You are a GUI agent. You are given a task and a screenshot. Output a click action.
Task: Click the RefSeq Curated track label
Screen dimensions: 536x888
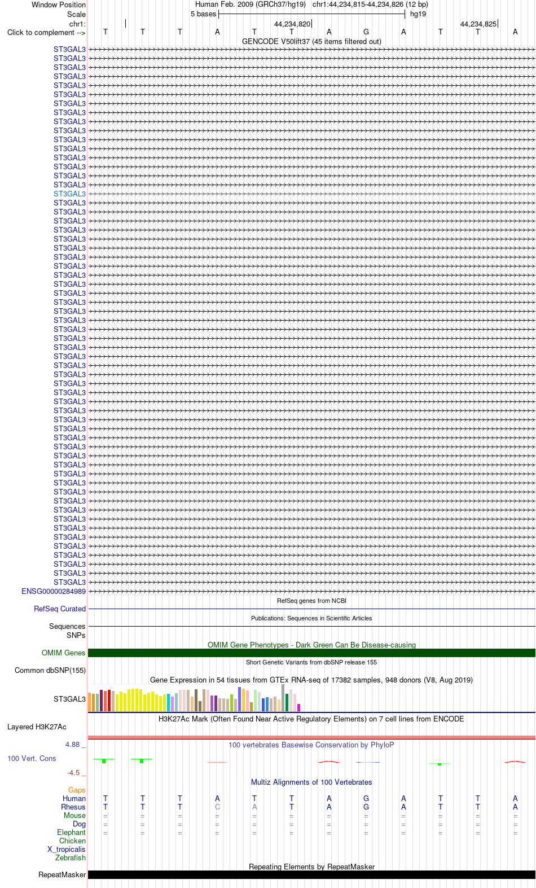[x=60, y=609]
